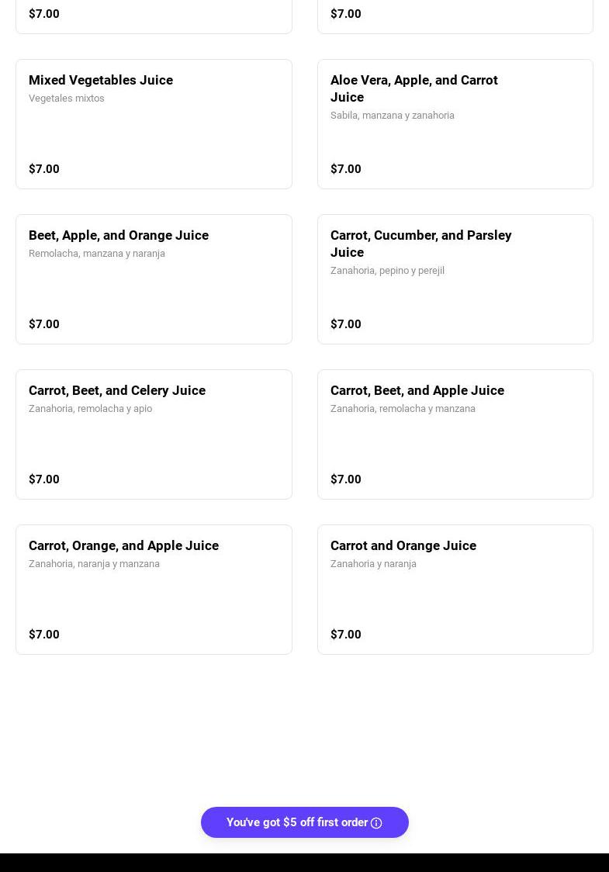Choose Carrot, Cucumber, and Parsley Juice
Image resolution: width=609 pixels, height=872 pixels.
pyautogui.click(x=420, y=244)
